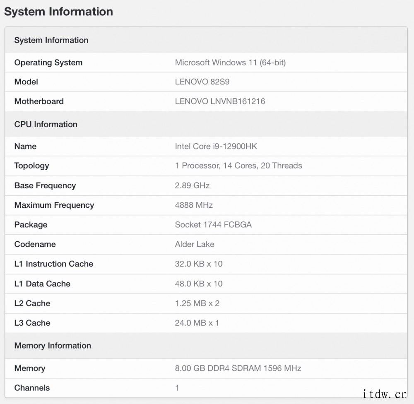Viewport: 414px width, 404px height.
Task: Select the Topology row label
Action: [32, 166]
